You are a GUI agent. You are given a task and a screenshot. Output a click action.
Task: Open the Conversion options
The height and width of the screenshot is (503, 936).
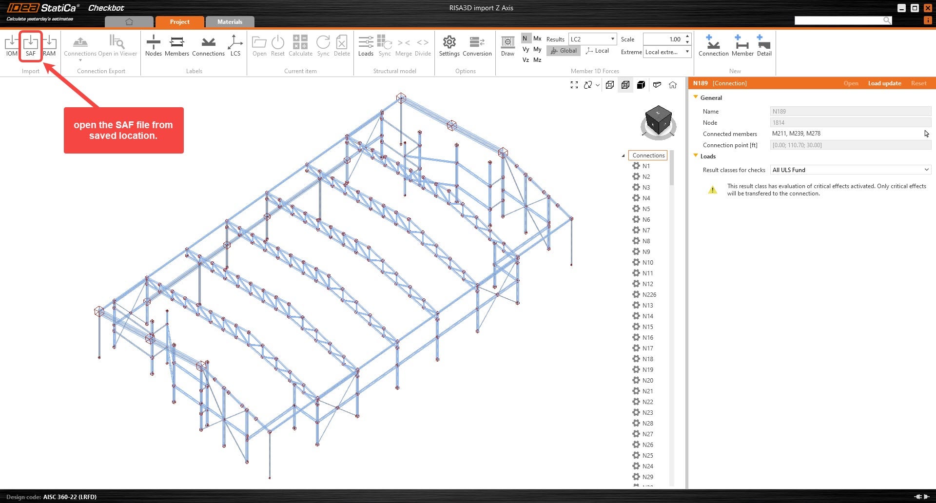(x=477, y=46)
